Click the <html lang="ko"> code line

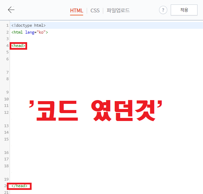click(30, 32)
